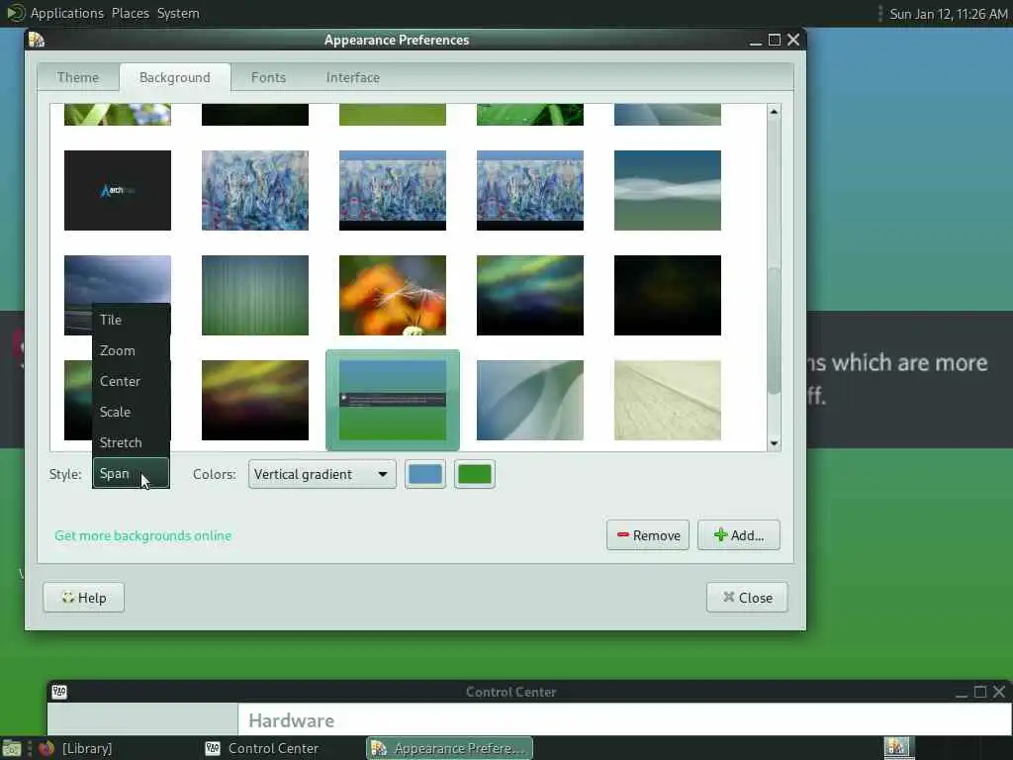Click the show desktop icon in taskbar
Image resolution: width=1013 pixels, height=760 pixels.
[x=12, y=748]
